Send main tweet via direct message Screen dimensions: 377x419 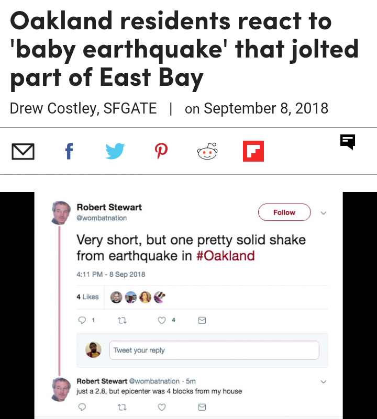pyautogui.click(x=202, y=320)
